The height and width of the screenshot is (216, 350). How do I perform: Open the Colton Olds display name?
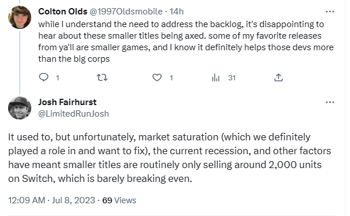click(62, 12)
